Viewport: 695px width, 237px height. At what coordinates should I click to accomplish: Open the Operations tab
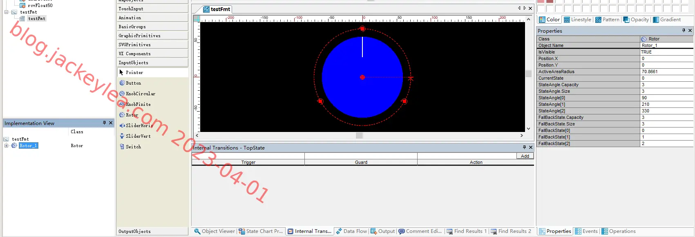(x=619, y=231)
